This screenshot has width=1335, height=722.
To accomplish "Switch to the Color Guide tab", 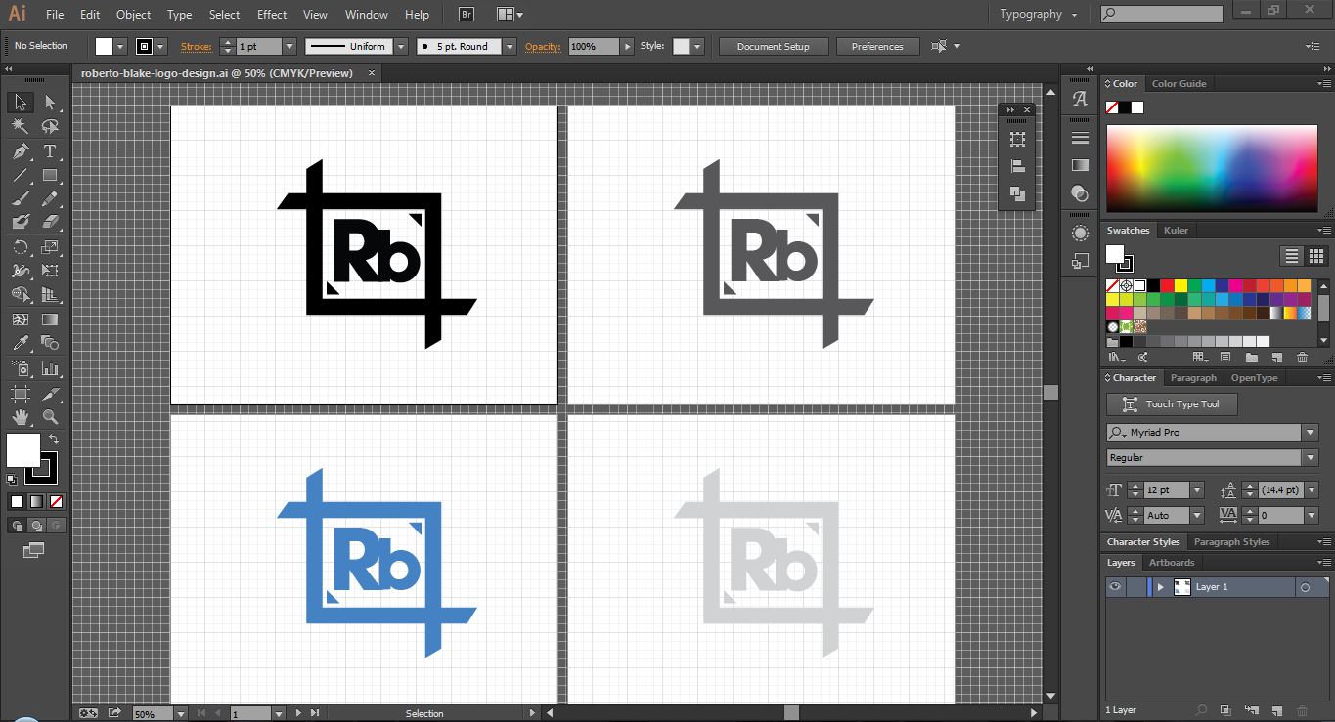I will [x=1179, y=84].
